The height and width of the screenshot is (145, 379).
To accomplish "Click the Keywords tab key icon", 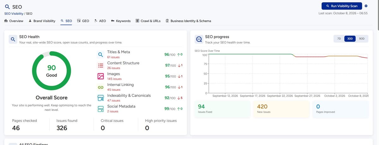I will click(x=113, y=21).
